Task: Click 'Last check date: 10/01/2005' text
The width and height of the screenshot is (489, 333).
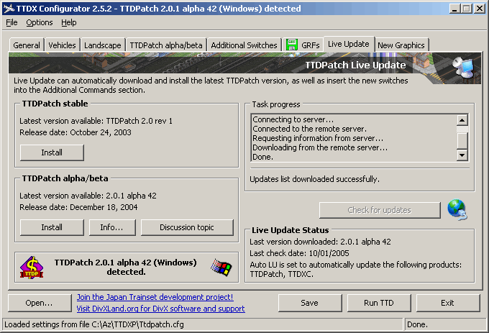Action: pos(299,253)
